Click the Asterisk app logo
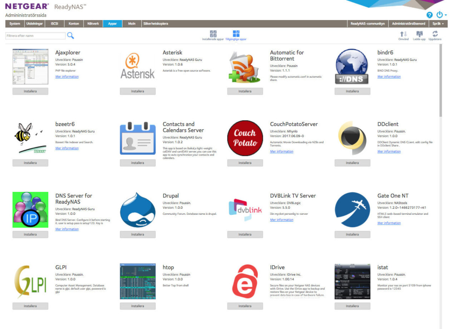This screenshot has height=329, width=452. pos(137,67)
